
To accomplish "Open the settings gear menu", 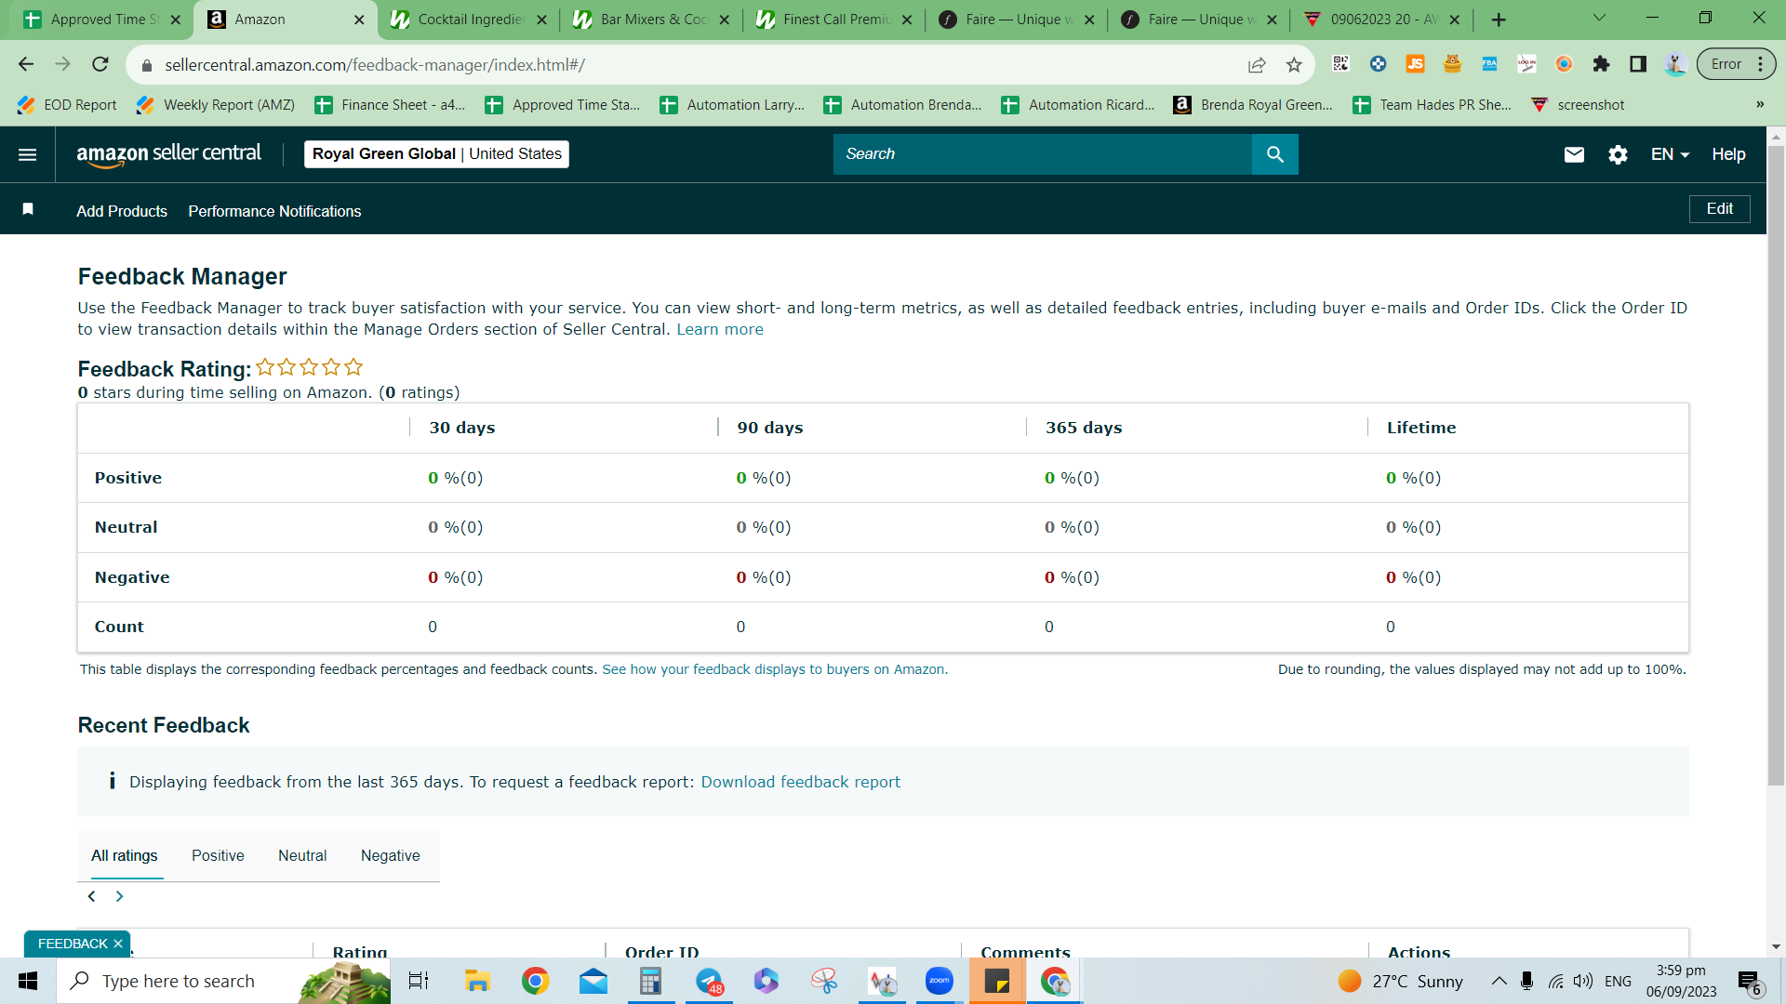I will (1618, 154).
